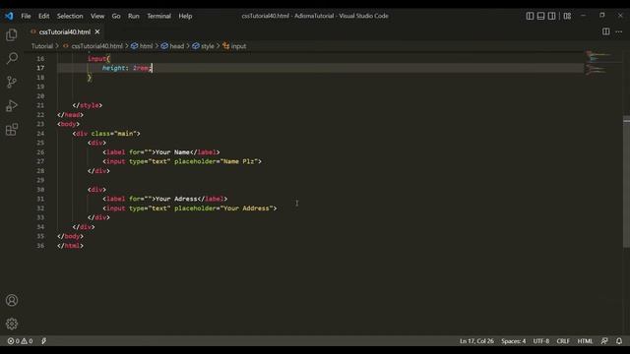Screen dimensions: 630x354
Task: Toggle secondary side bar layout icon
Action: [551, 16]
